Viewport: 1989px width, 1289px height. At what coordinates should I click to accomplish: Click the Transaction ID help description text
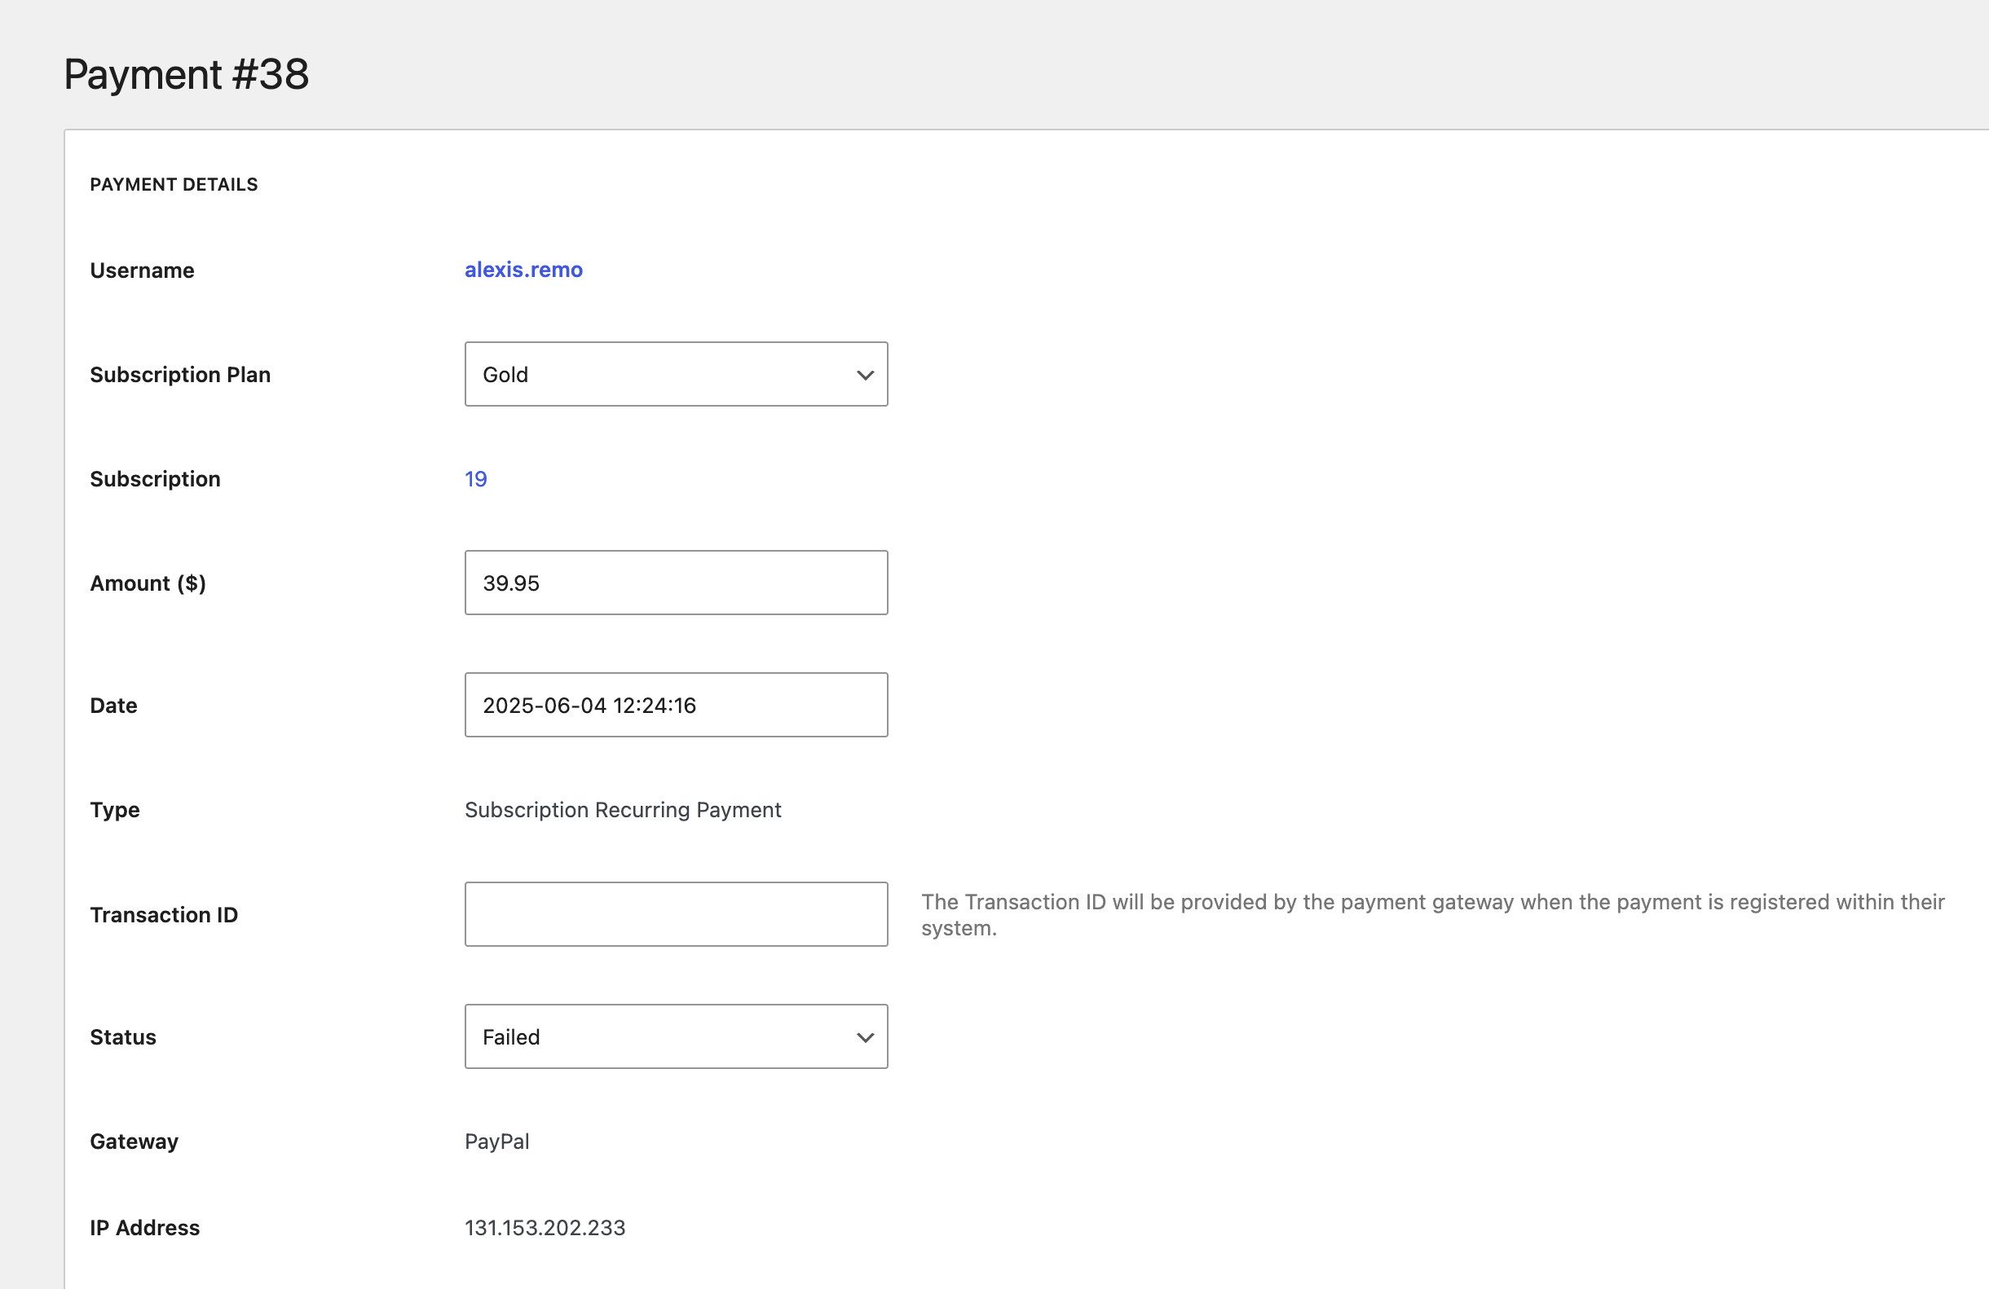pos(1432,915)
